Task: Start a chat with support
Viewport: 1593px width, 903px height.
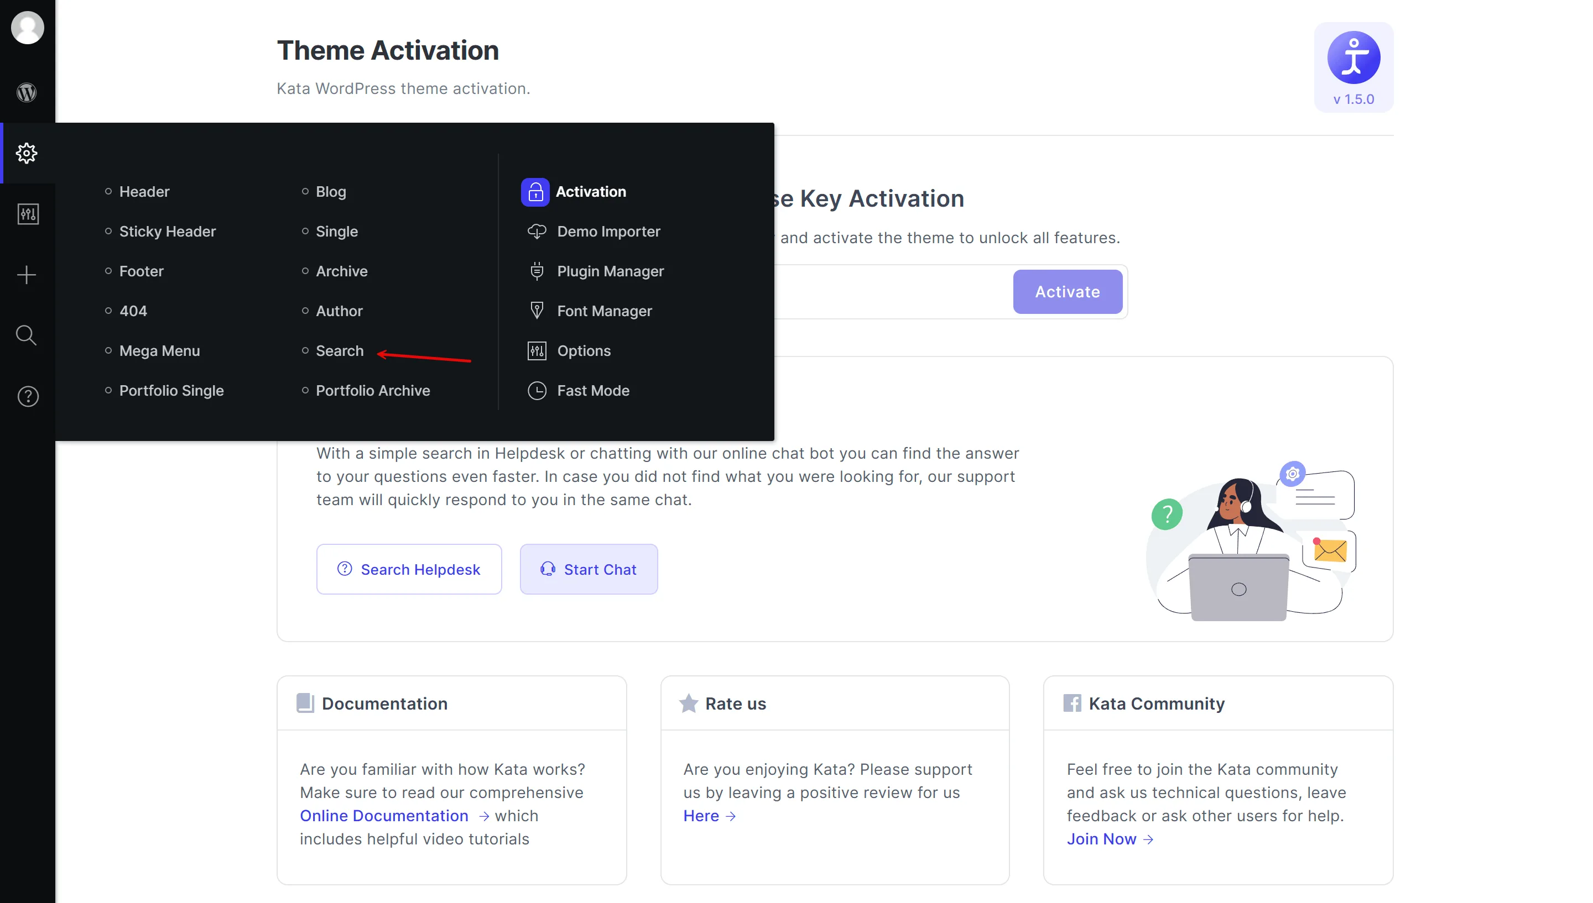Action: (x=589, y=569)
